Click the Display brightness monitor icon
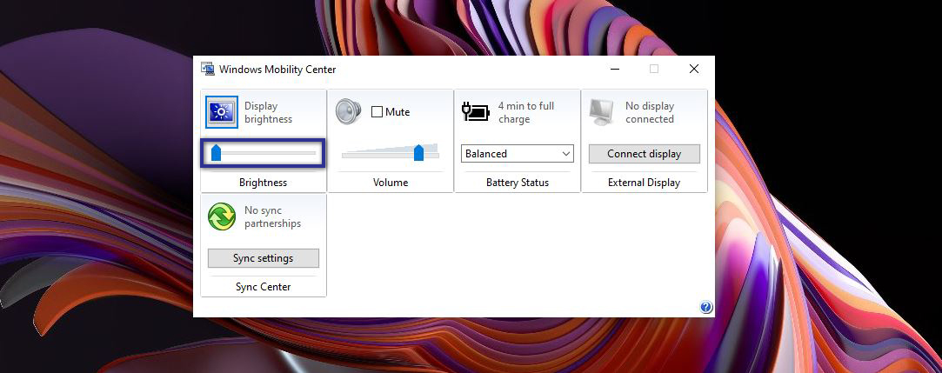 222,112
